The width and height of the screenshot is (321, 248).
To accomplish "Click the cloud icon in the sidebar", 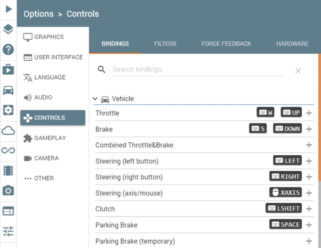I will click(x=8, y=130).
